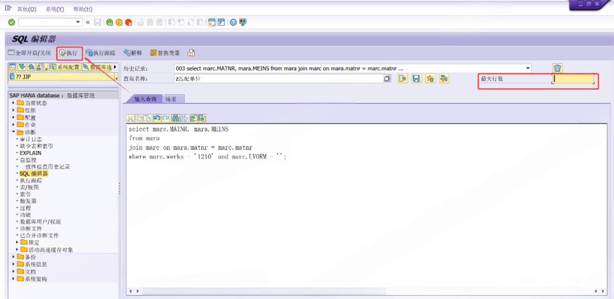Click the 解释 explain button

point(133,53)
